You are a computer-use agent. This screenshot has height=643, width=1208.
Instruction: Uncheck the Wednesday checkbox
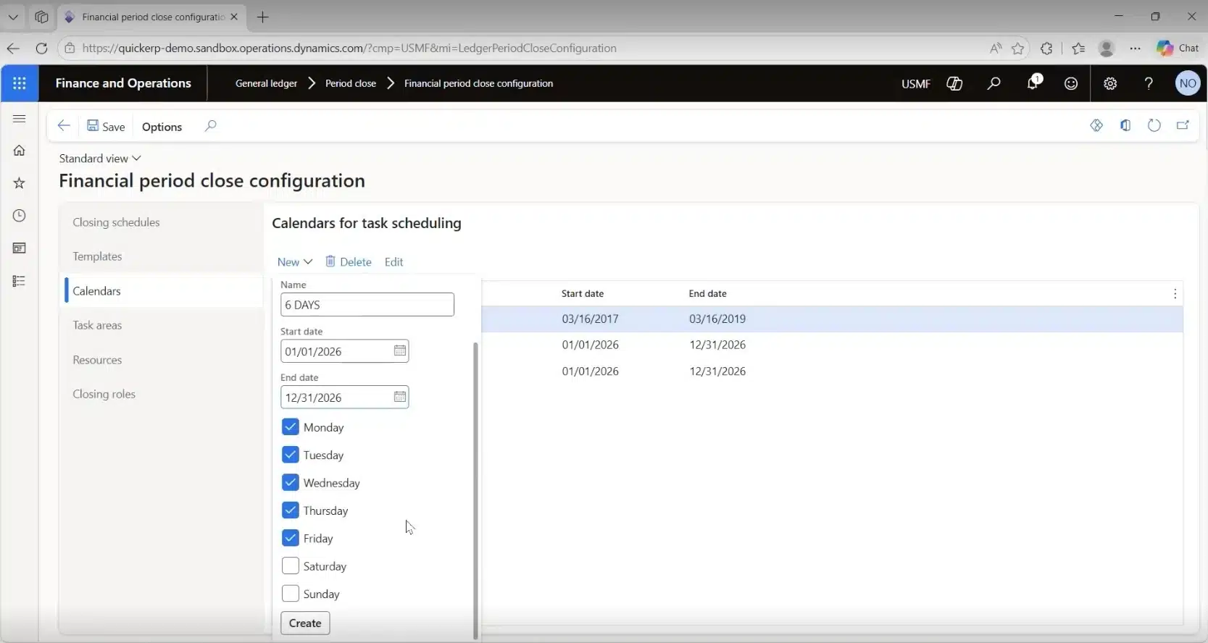(290, 482)
